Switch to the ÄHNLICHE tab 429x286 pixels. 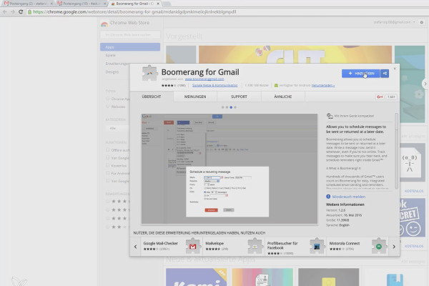click(283, 97)
